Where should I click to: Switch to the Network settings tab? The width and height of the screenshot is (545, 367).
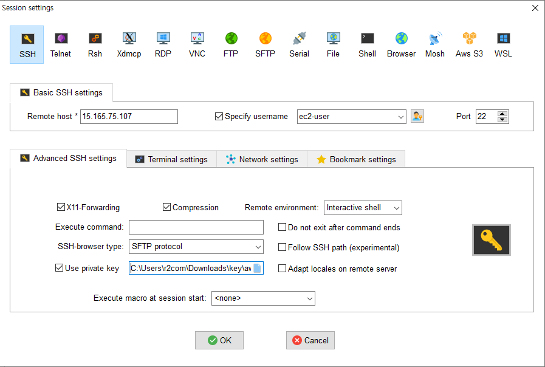262,159
